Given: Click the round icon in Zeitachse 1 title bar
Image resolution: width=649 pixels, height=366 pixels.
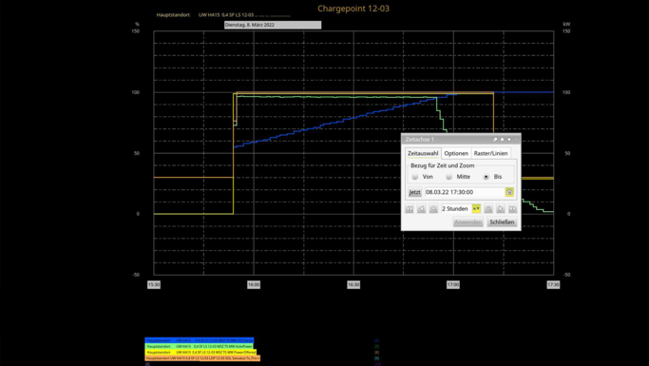Looking at the screenshot, I should pos(509,140).
